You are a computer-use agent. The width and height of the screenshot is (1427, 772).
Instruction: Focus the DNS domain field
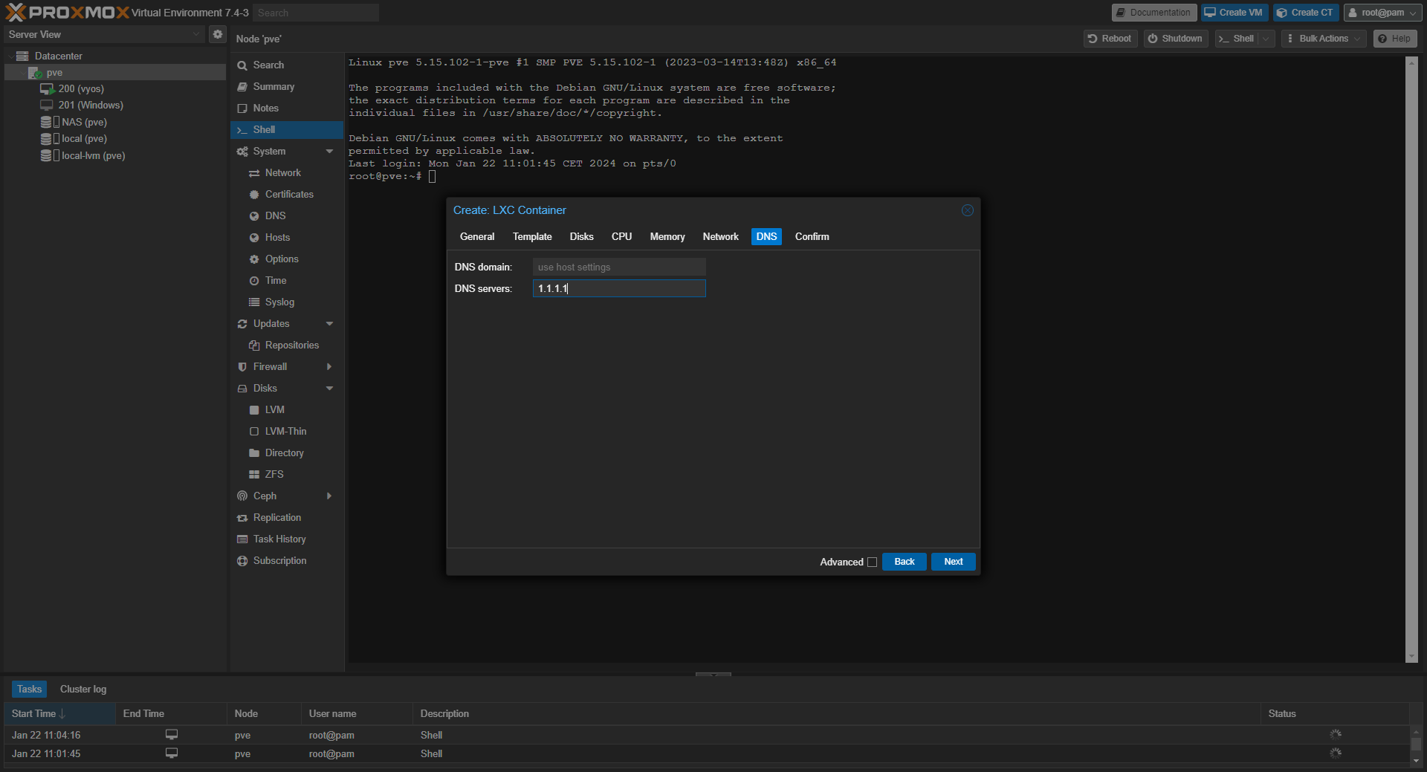click(x=619, y=267)
